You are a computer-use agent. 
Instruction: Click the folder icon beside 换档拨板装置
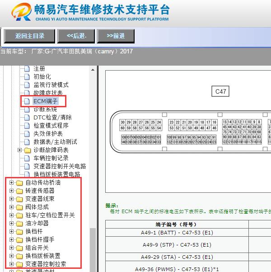[x=19, y=256]
